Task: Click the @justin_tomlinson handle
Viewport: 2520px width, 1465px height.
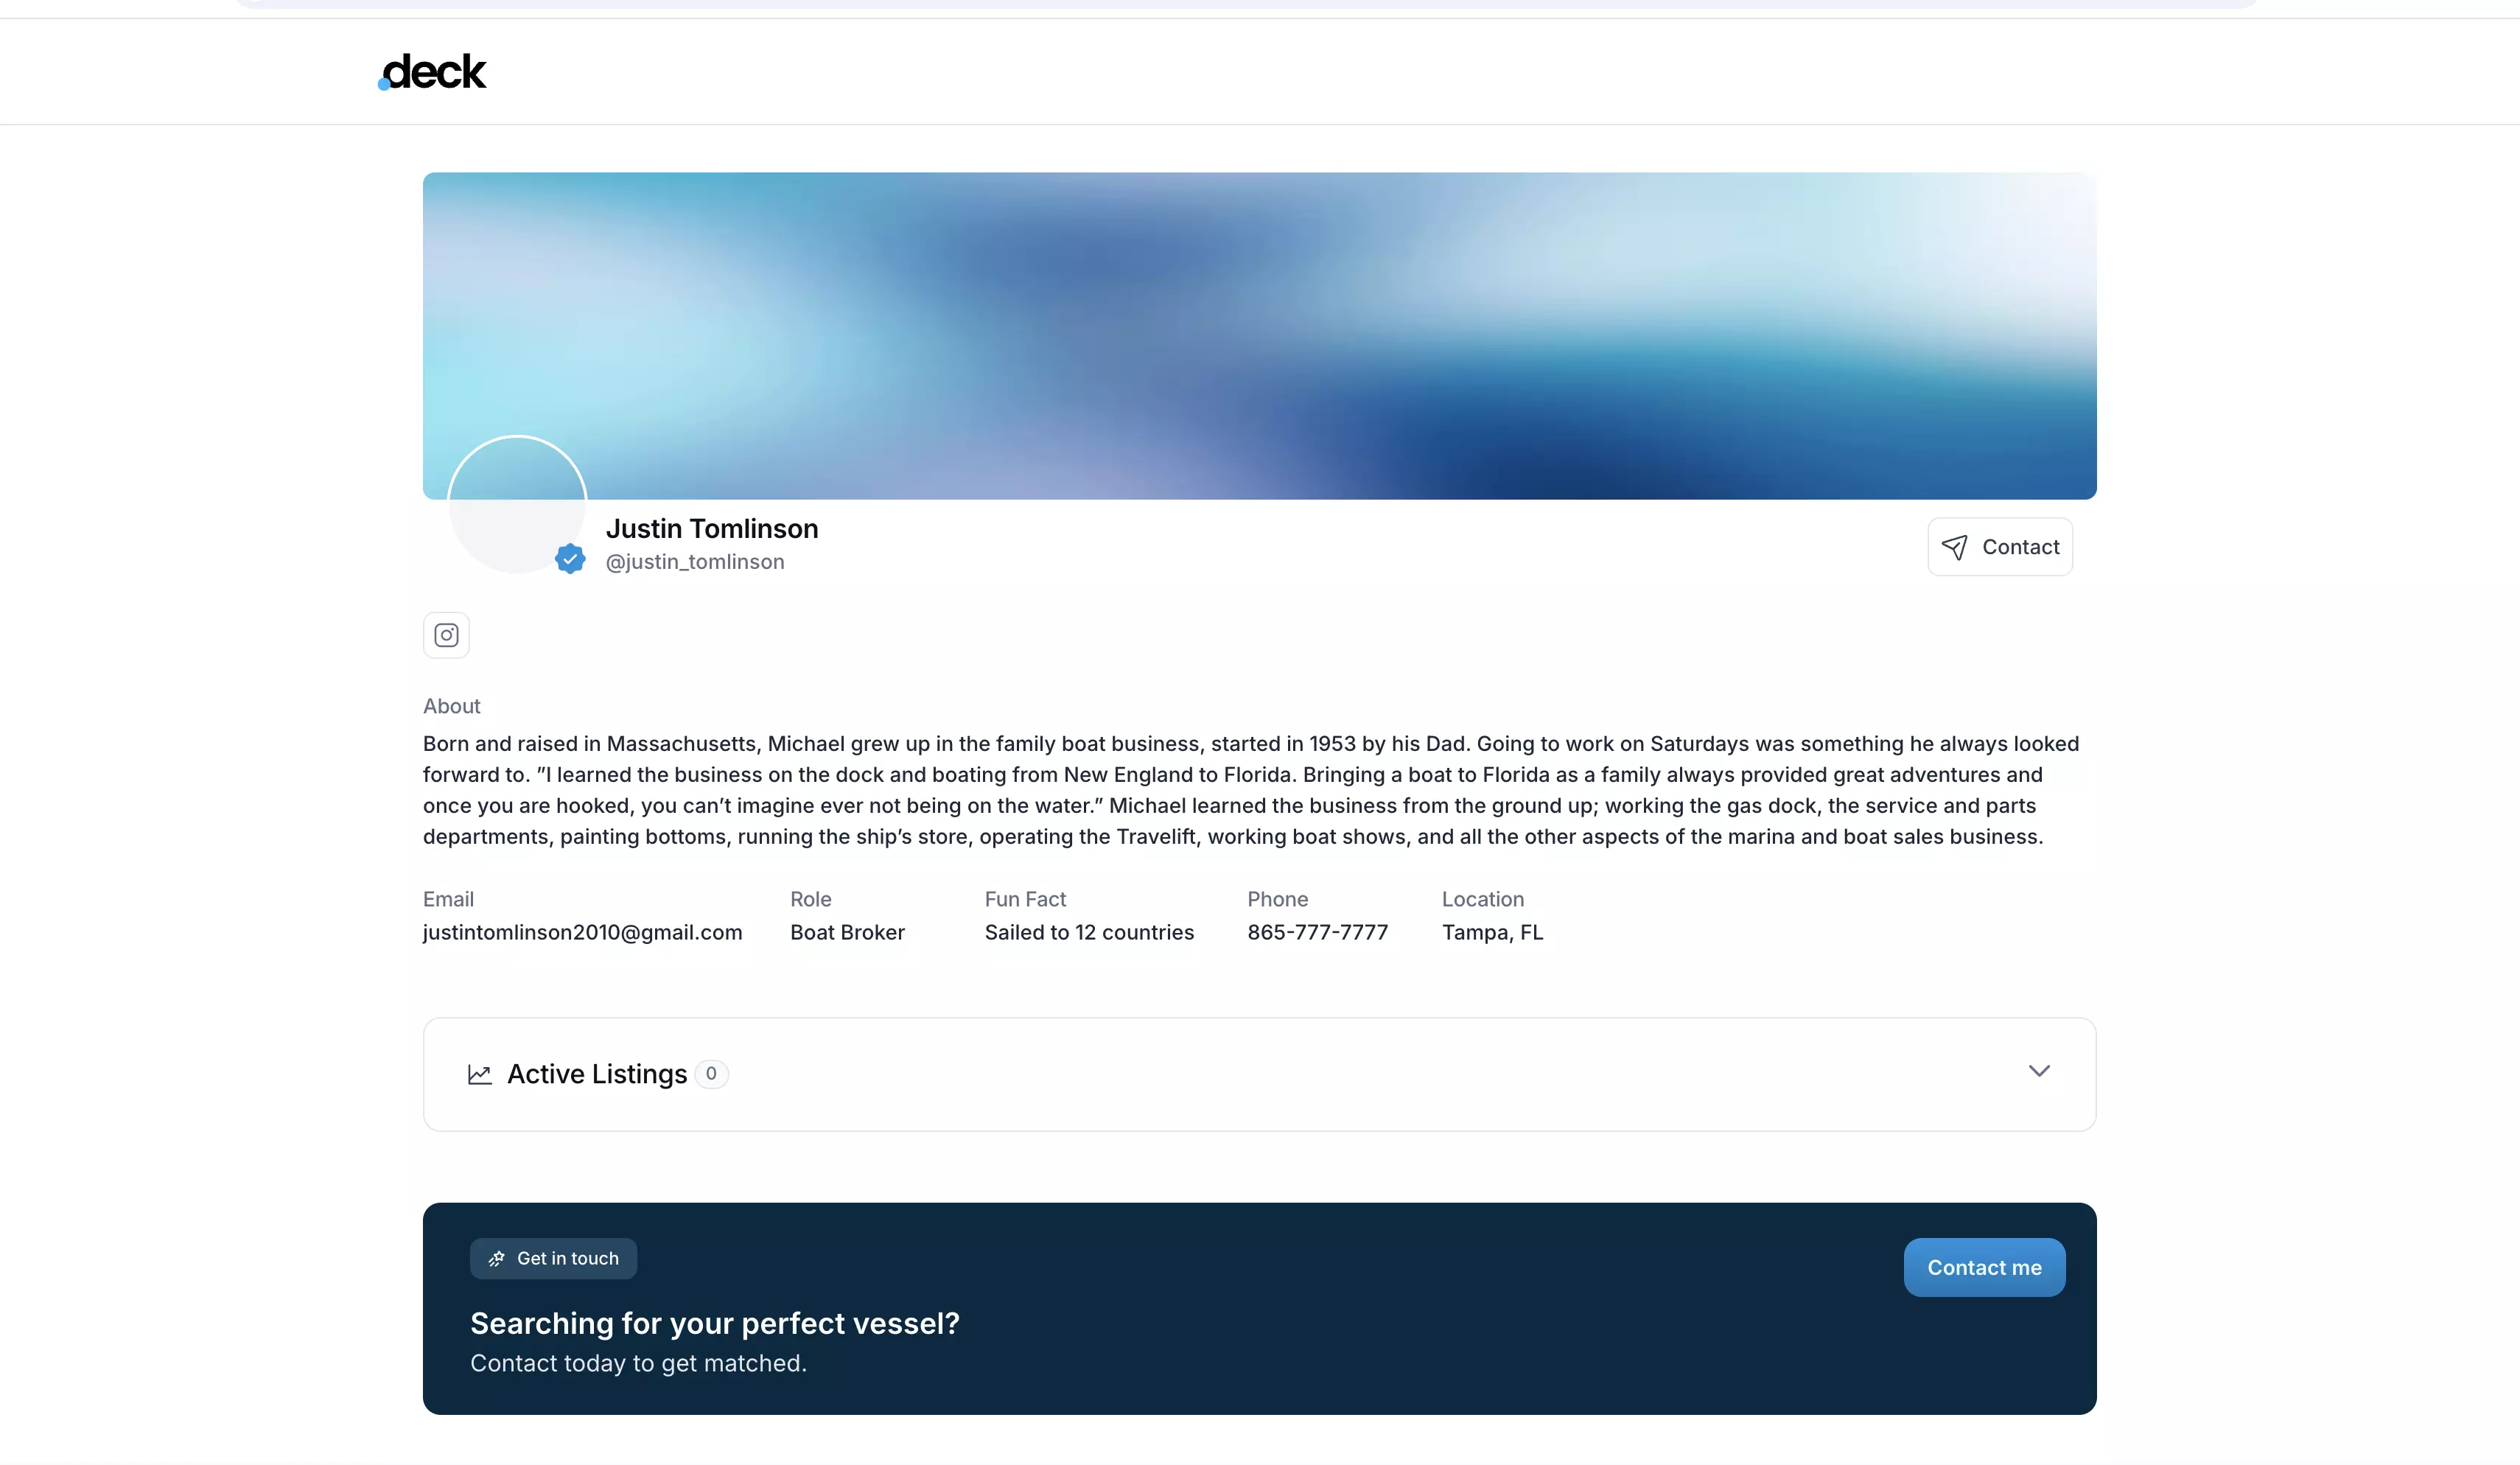Action: 695,562
